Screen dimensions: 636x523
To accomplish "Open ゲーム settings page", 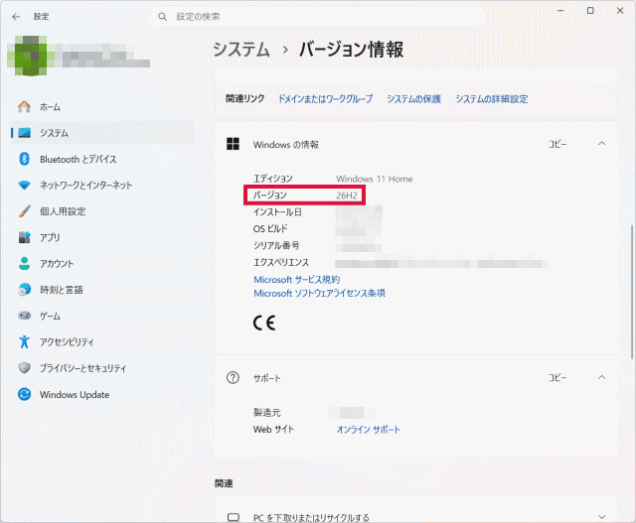I will click(102, 316).
